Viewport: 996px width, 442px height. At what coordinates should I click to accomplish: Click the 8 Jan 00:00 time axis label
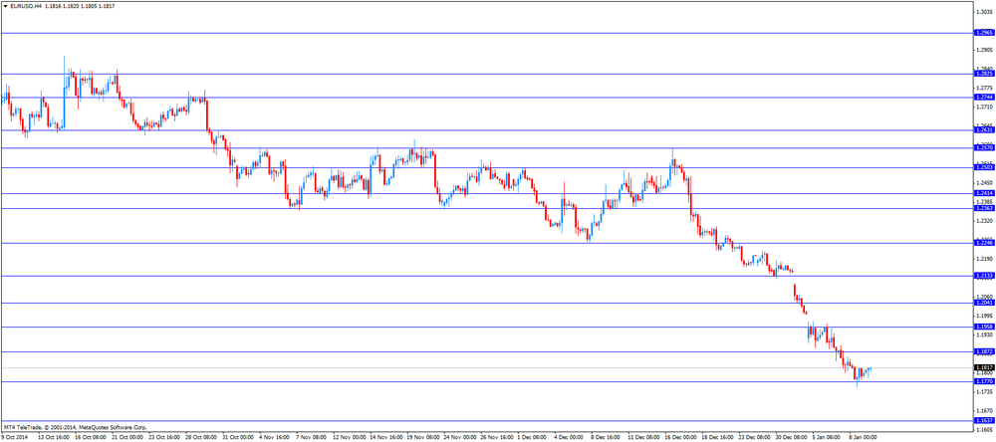pos(866,438)
